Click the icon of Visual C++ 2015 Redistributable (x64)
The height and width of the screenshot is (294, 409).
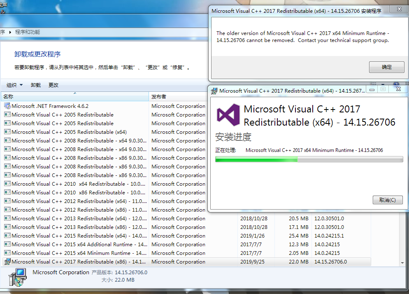(x=7, y=236)
